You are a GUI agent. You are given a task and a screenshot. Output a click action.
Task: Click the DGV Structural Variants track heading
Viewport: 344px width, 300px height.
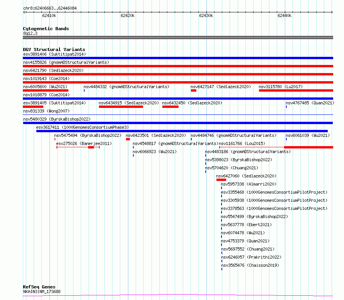pos(54,49)
